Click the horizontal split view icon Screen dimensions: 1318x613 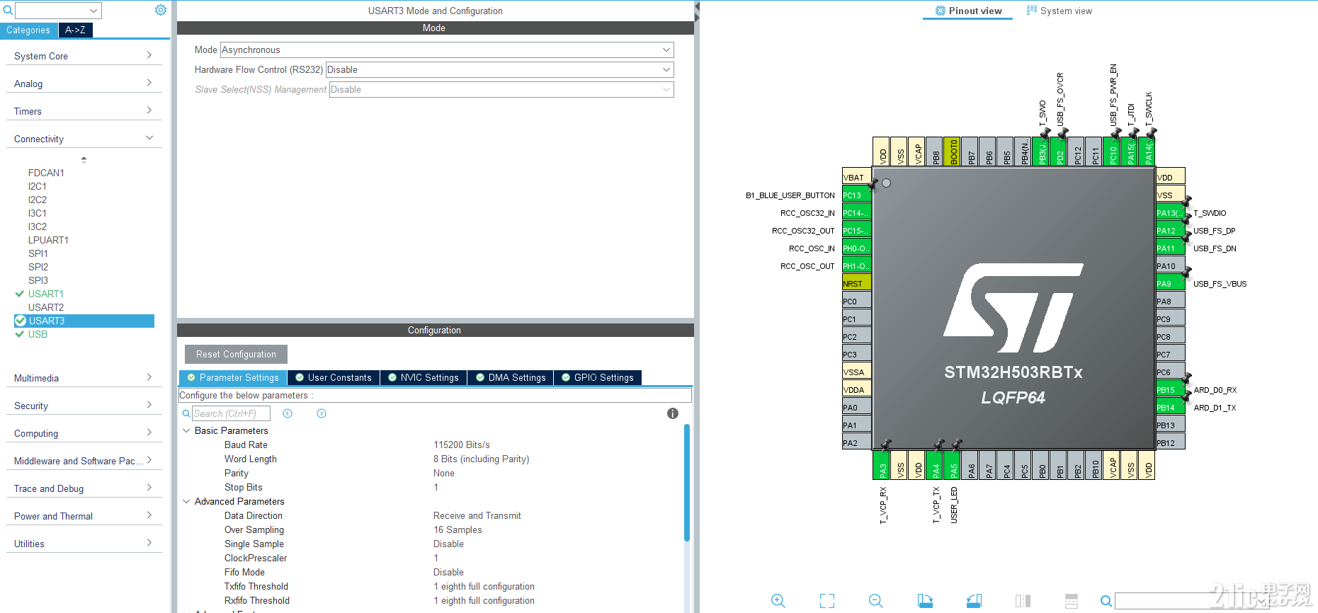pos(1072,601)
